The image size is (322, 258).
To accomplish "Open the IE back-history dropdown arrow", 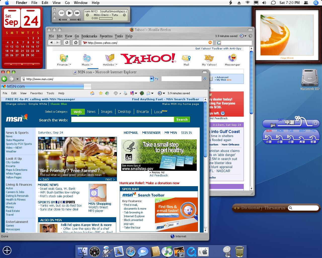I will coord(17,79).
